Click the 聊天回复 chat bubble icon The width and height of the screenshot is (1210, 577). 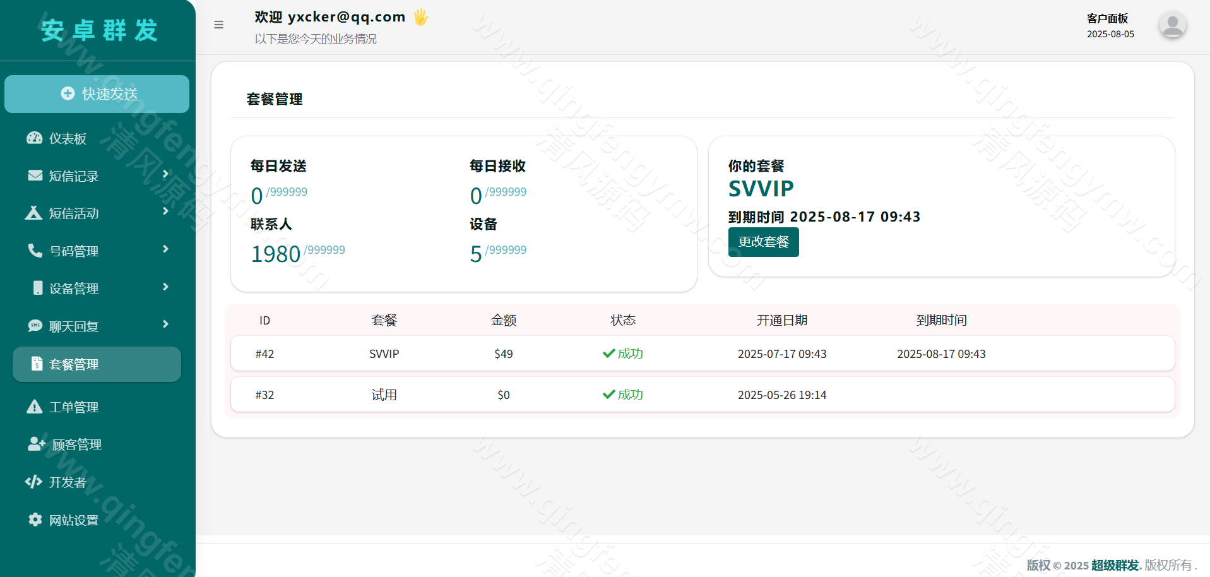35,326
